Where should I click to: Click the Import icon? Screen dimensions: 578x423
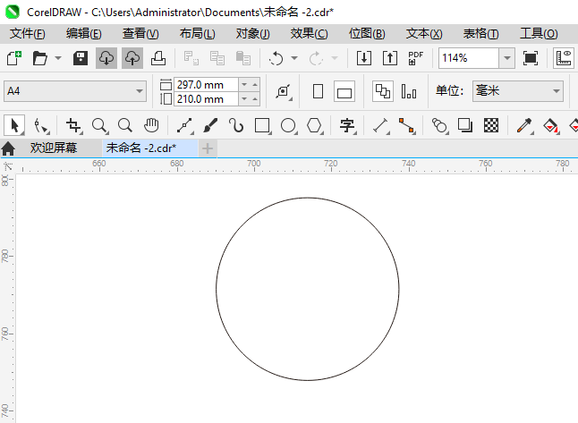click(x=364, y=58)
